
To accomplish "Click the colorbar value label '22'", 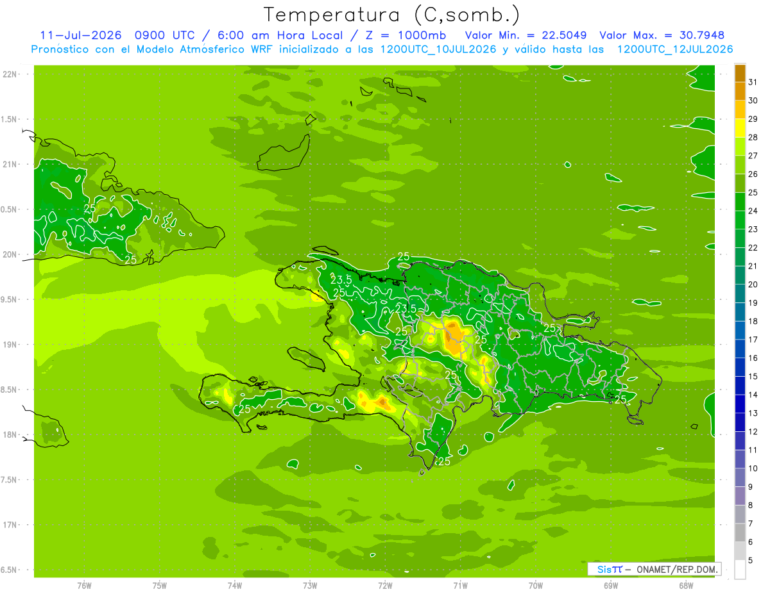I will [753, 248].
